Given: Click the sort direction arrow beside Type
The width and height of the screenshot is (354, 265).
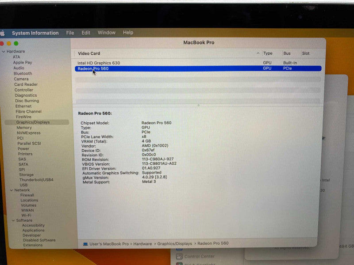Looking at the screenshot, I should (258, 53).
